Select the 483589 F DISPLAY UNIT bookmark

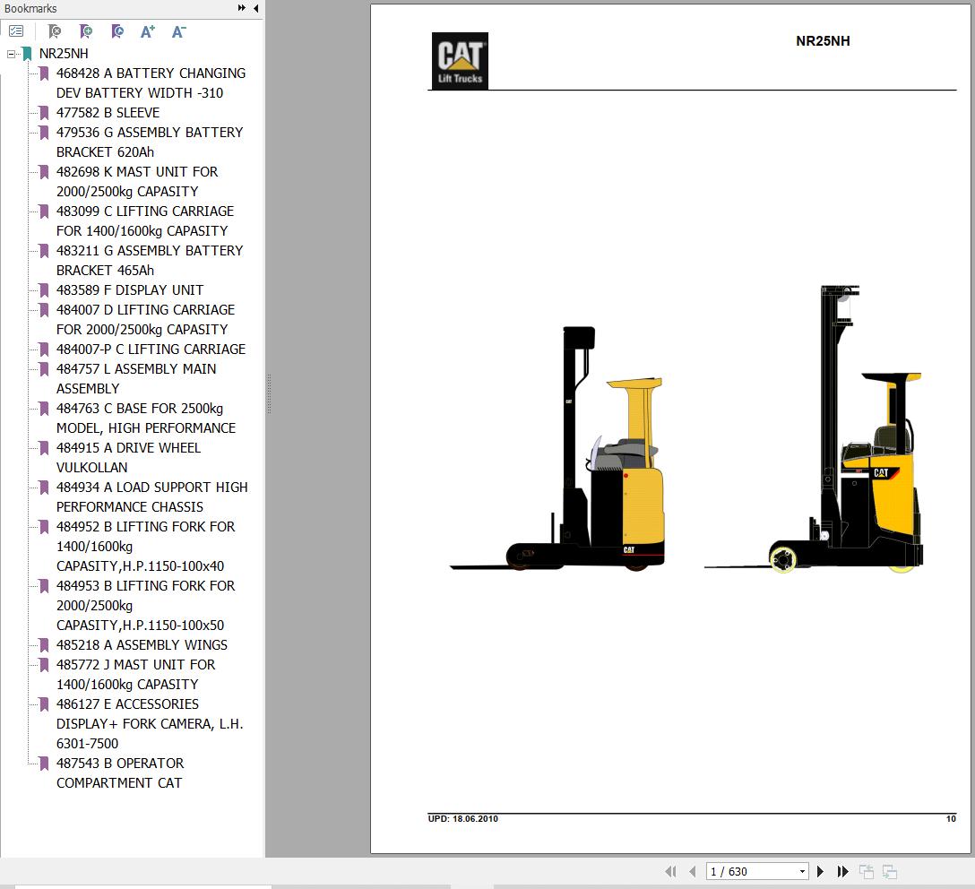130,290
